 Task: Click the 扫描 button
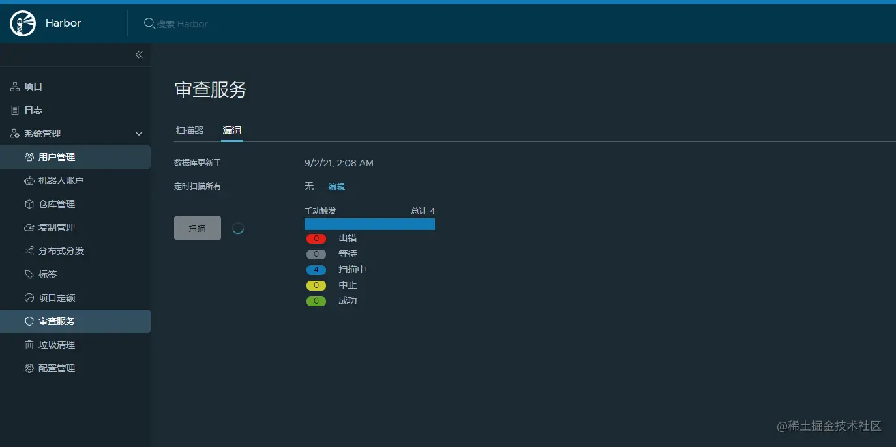pos(198,228)
